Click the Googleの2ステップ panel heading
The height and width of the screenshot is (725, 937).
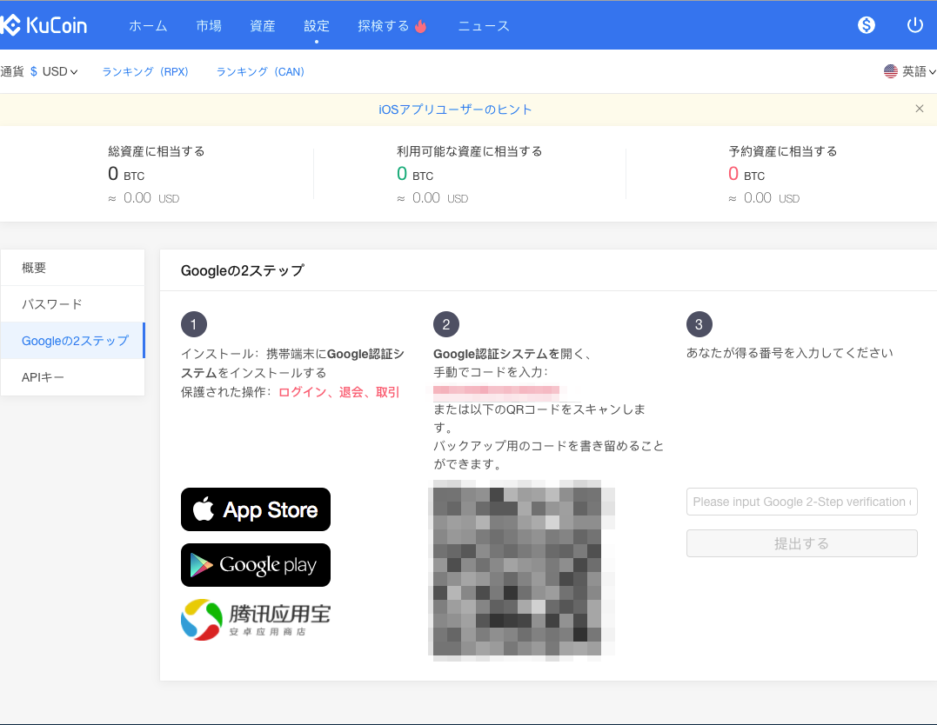pyautogui.click(x=243, y=270)
